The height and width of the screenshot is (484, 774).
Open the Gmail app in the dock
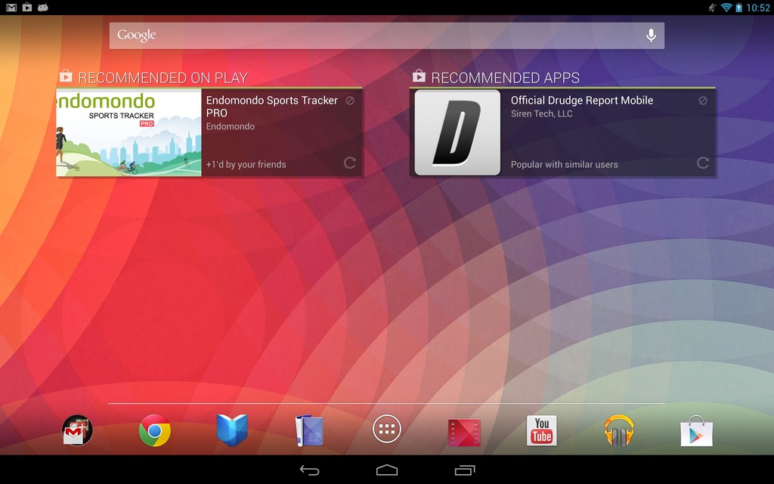pyautogui.click(x=77, y=430)
